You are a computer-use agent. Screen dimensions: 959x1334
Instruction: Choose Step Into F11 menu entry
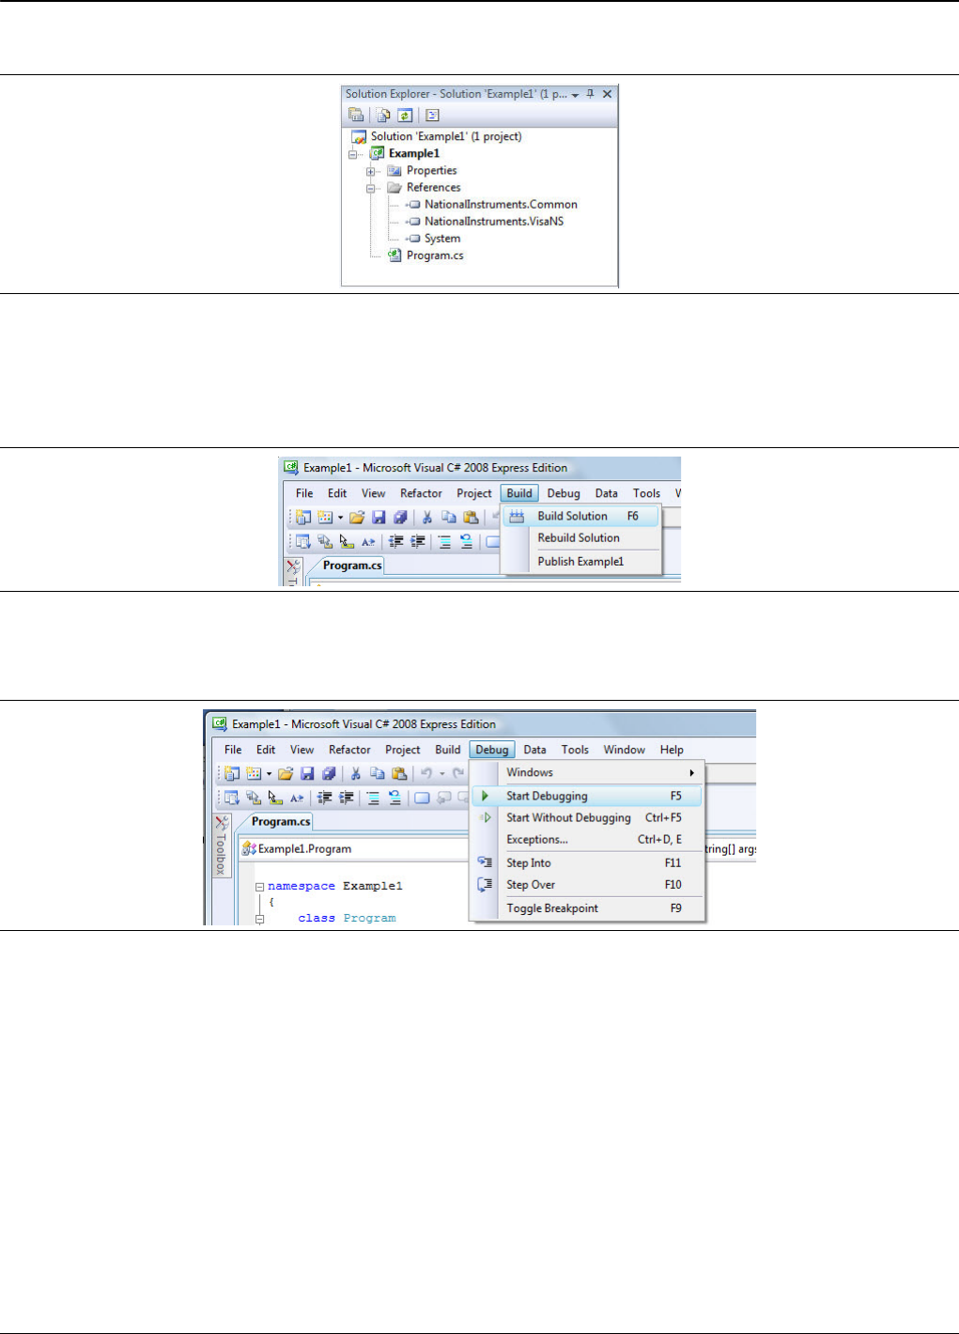588,862
